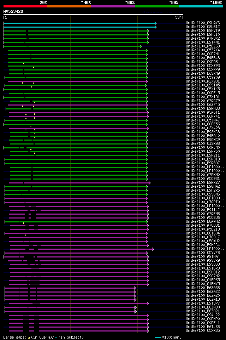The image size is (226, 340).
Task: Click the end arrowhead of UniRef100_B9RXZ7 alignment
Action: 150,183
